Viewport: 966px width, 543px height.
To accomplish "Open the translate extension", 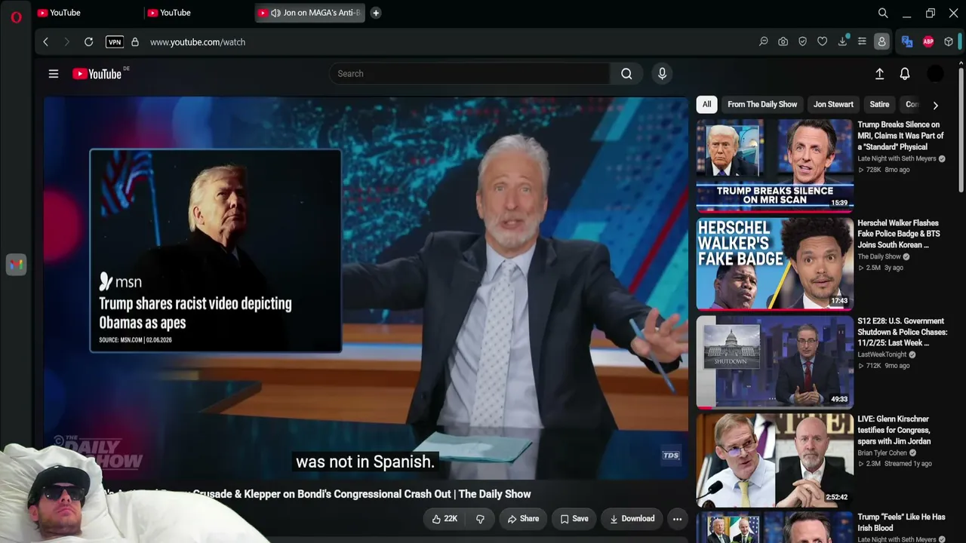I will click(x=907, y=42).
